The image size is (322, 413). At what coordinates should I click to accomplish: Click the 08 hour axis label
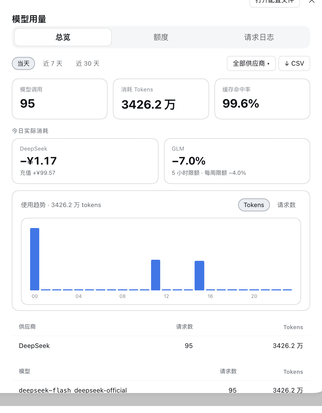tap(123, 296)
